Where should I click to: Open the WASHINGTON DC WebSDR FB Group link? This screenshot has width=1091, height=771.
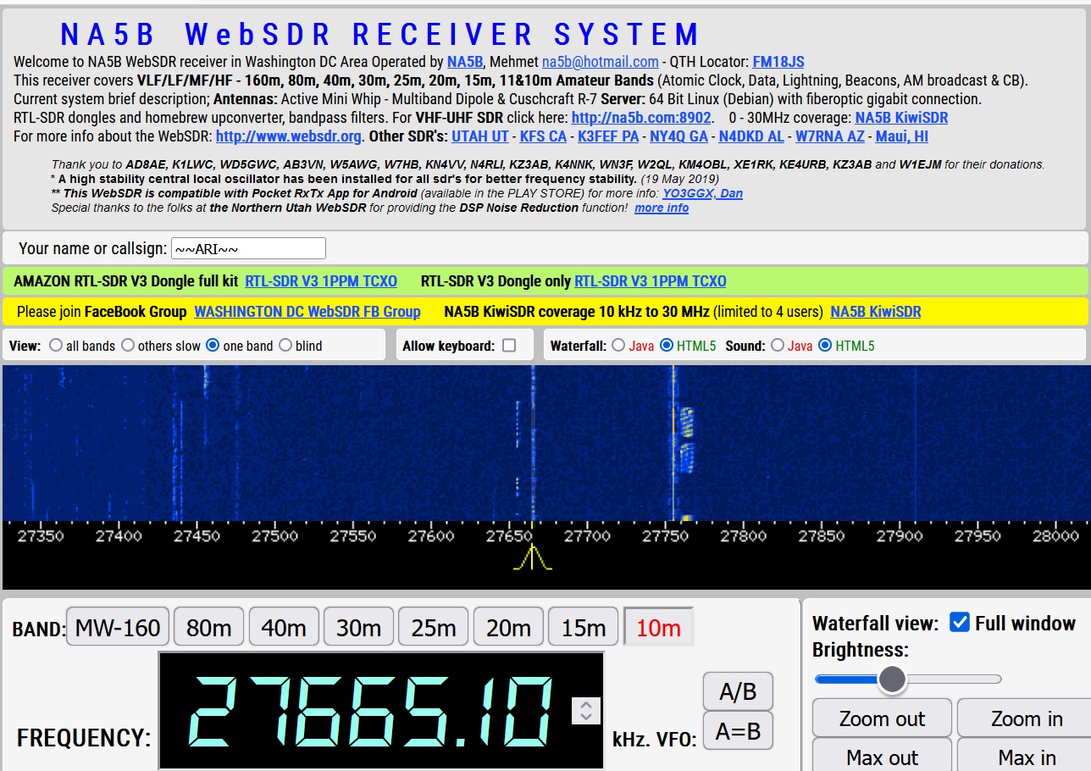click(307, 312)
